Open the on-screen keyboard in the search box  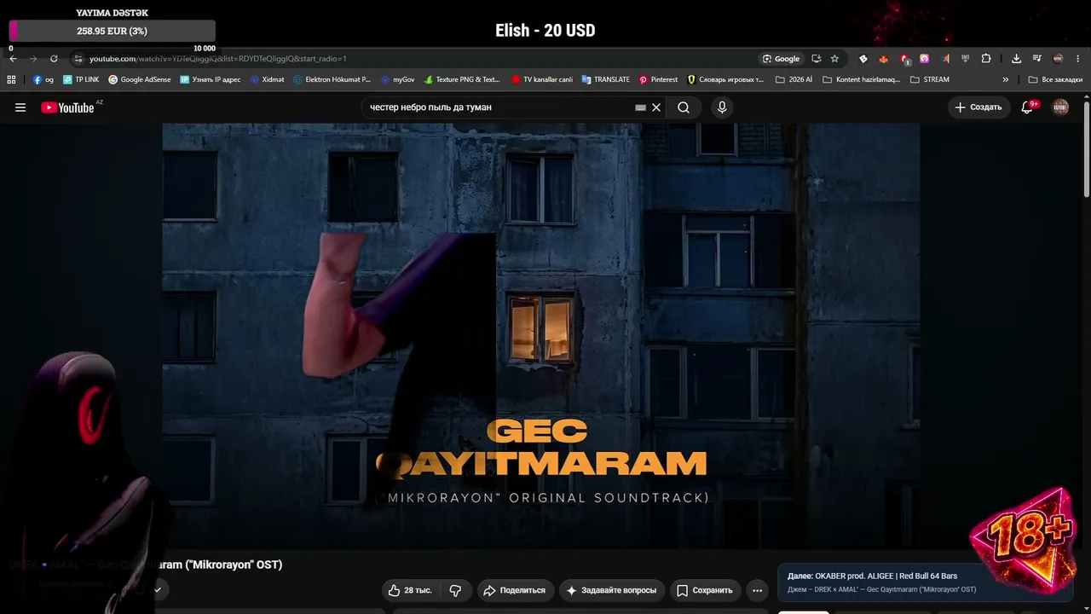640,107
